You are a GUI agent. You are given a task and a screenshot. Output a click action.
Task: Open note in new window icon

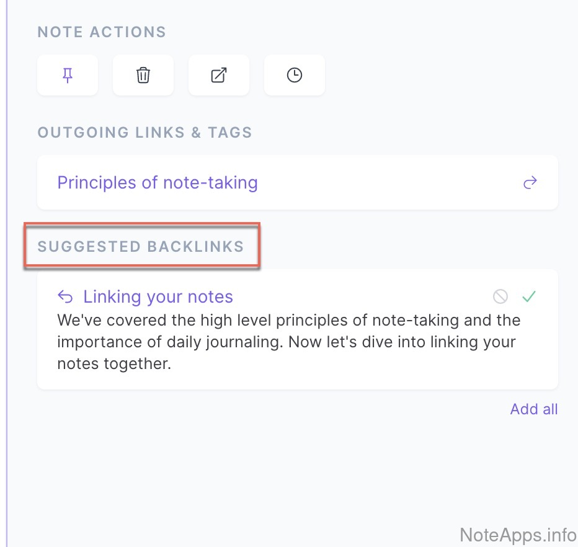tap(219, 76)
